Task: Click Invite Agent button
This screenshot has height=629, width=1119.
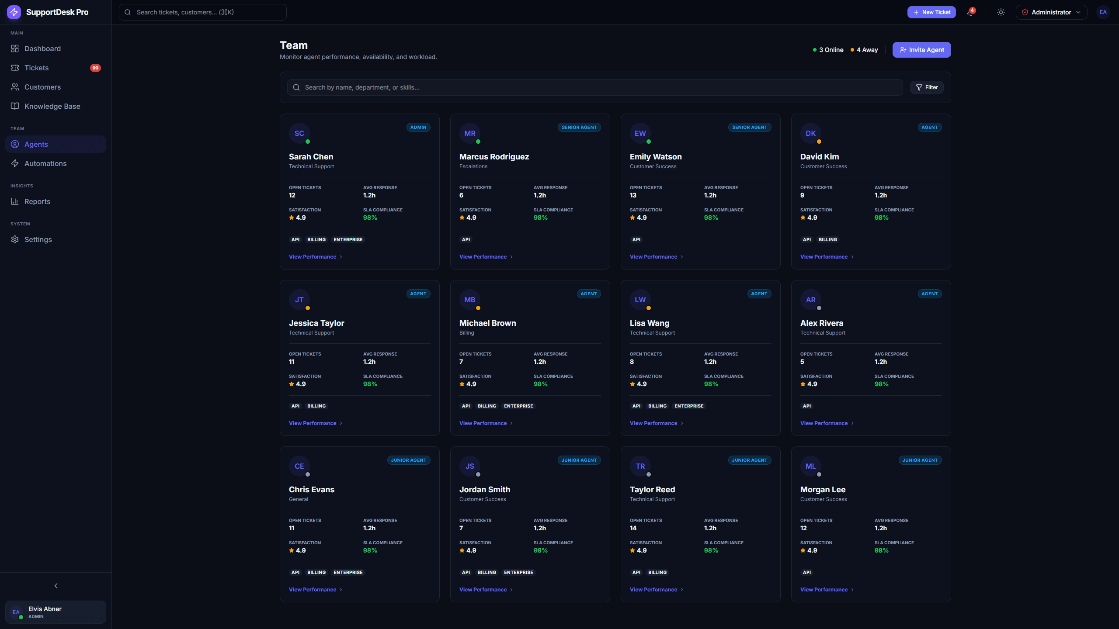Action: [921, 50]
